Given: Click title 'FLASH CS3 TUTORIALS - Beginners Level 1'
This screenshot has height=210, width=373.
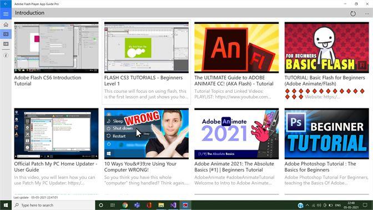Looking at the screenshot, I should point(143,81).
